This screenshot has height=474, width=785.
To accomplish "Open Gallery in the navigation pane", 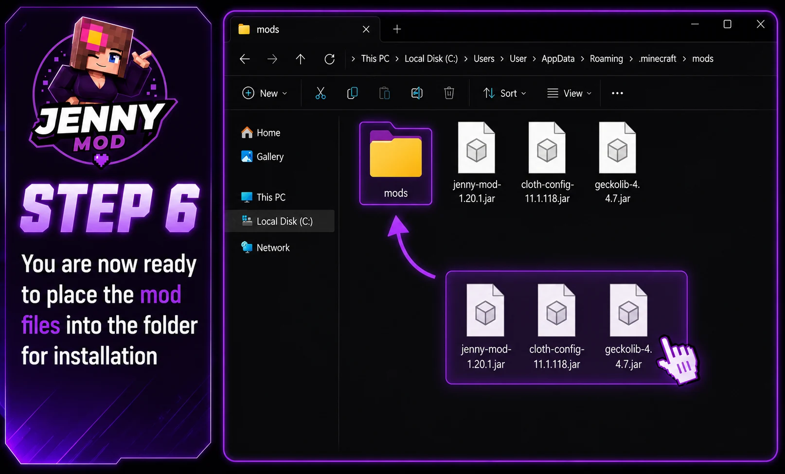I will pos(262,157).
